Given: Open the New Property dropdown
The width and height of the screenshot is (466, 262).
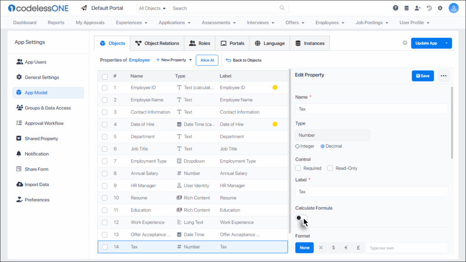Looking at the screenshot, I should click(174, 60).
